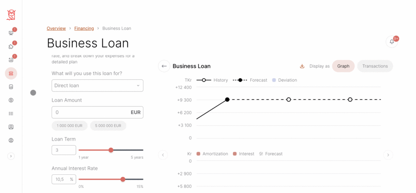Open the dollar coin sidebar icon
This screenshot has width=416, height=193.
pyautogui.click(x=11, y=100)
